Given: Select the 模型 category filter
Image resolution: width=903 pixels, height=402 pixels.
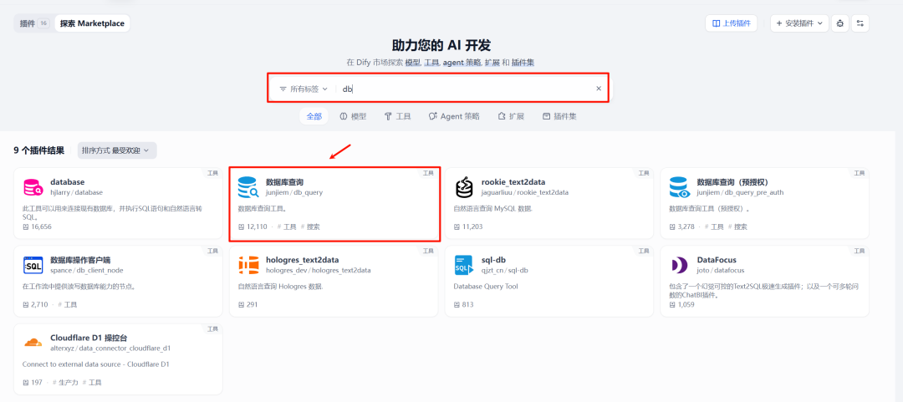Looking at the screenshot, I should pyautogui.click(x=353, y=116).
